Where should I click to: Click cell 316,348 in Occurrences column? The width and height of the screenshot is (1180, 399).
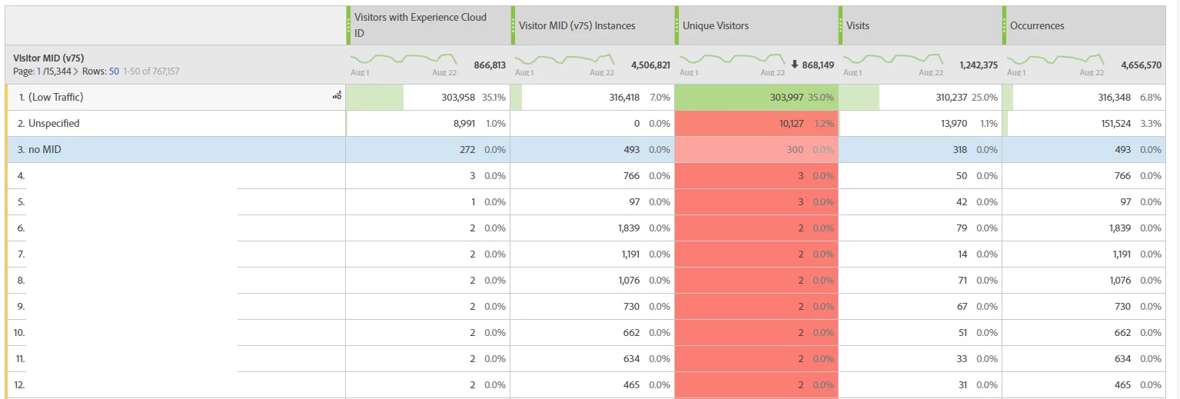(x=1085, y=98)
